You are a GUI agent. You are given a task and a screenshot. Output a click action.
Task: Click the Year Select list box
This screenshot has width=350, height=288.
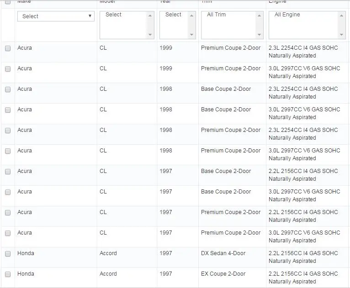pyautogui.click(x=177, y=25)
